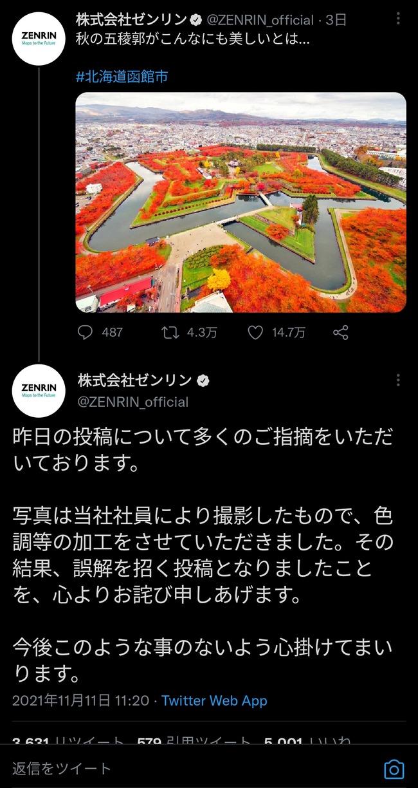Click the 487 replies count
This screenshot has width=418, height=788.
click(112, 332)
